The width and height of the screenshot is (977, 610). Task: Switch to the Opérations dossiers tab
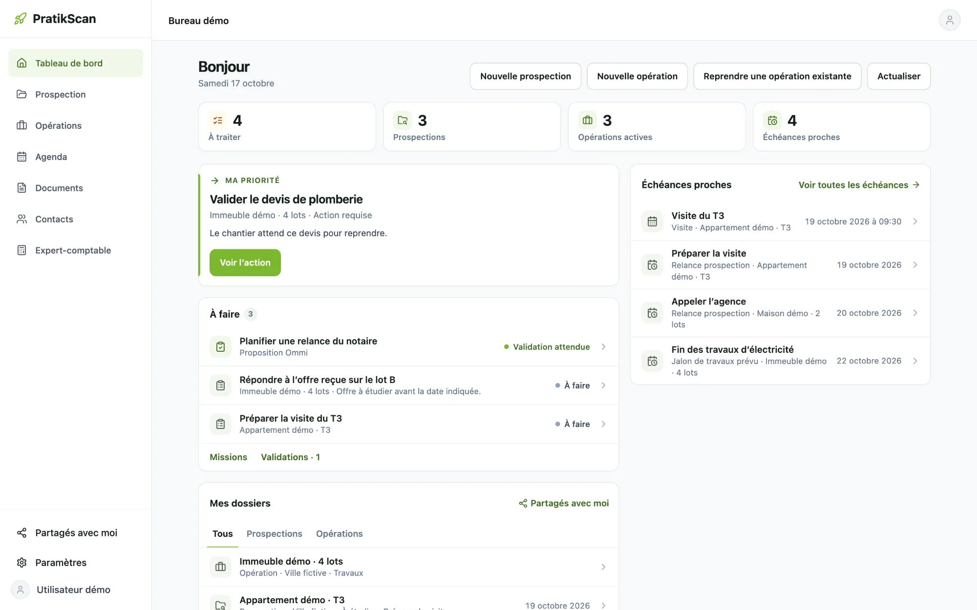(x=339, y=534)
